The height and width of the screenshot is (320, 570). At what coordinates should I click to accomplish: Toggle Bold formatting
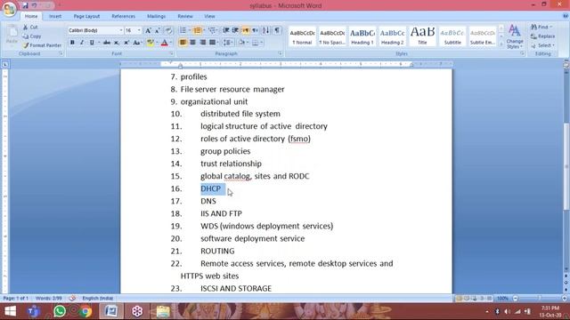(x=72, y=43)
